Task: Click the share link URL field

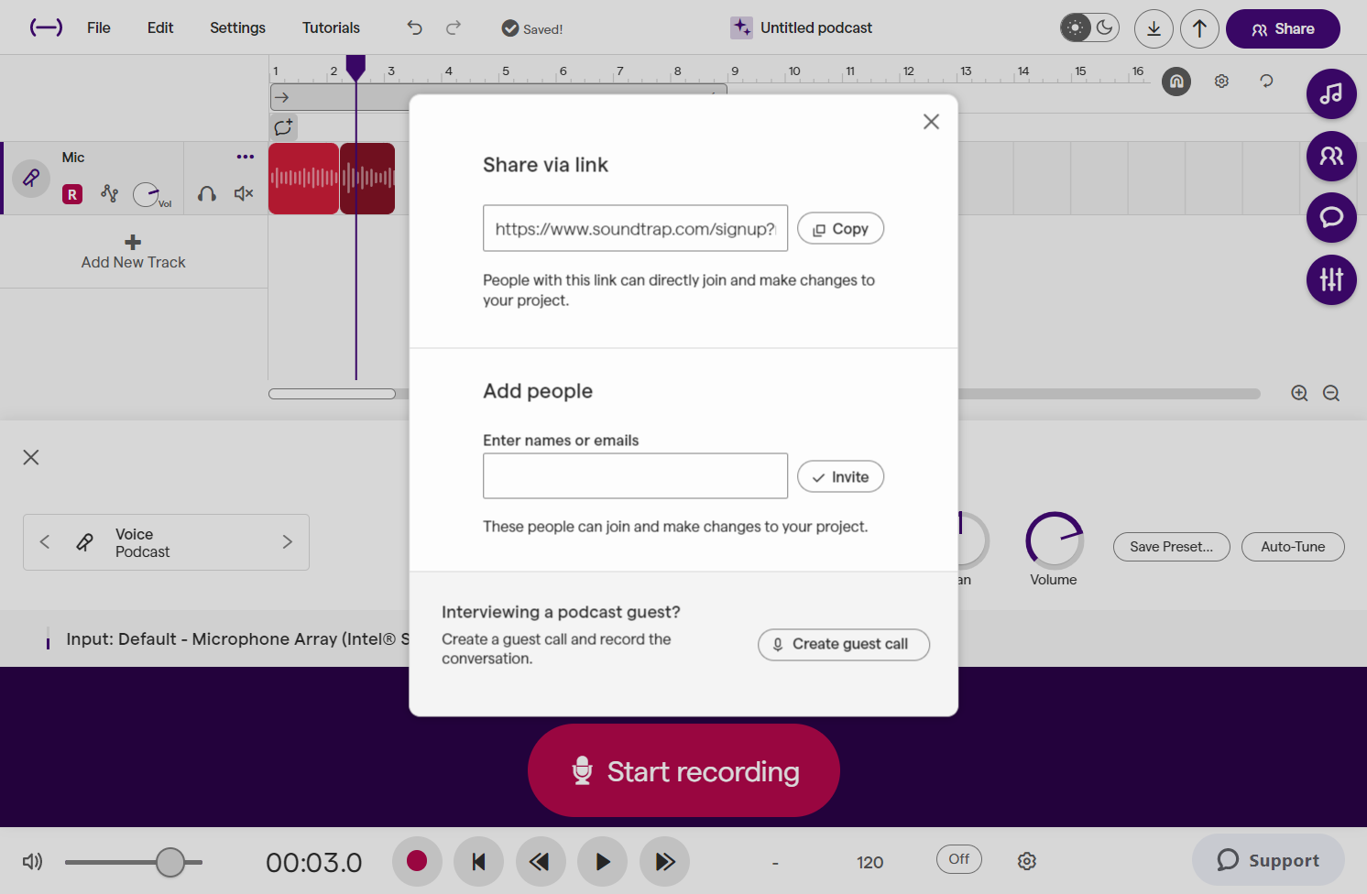Action: [x=635, y=228]
